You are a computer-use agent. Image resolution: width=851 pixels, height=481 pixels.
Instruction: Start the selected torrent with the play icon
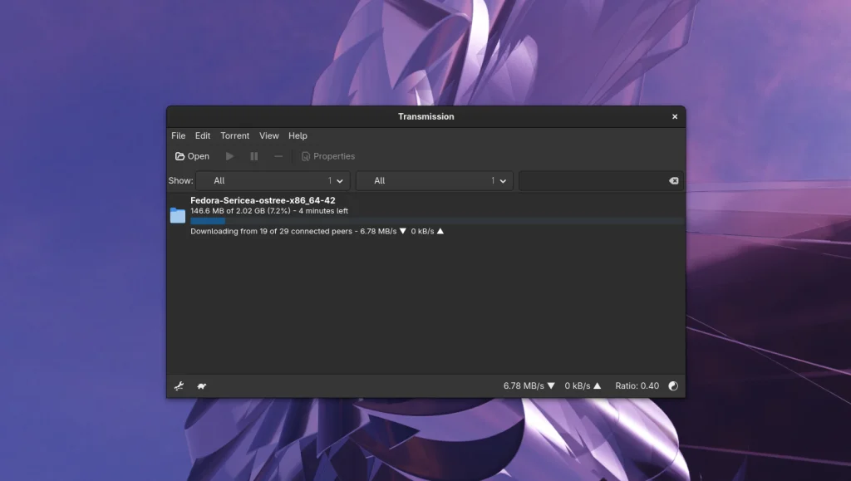click(x=229, y=156)
